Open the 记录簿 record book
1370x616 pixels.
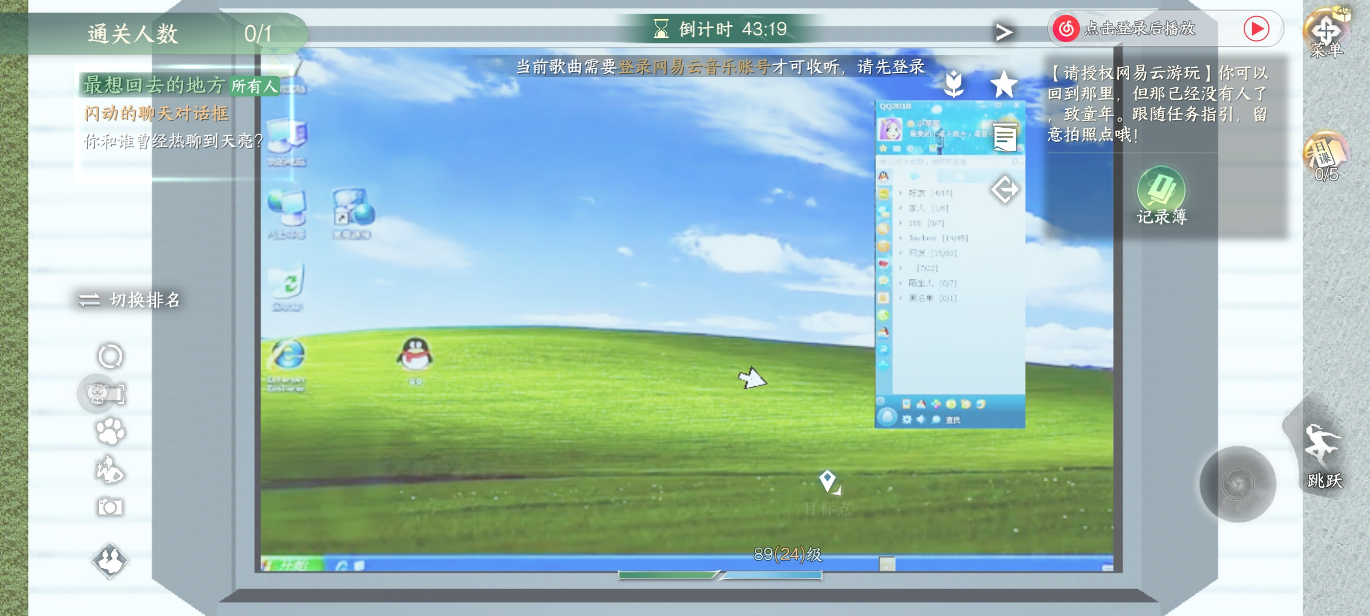pos(1161,196)
